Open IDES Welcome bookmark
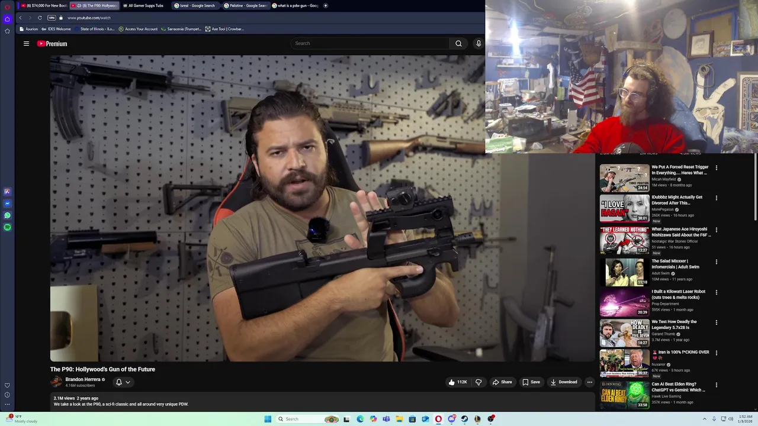The image size is (758, 426). [x=56, y=29]
